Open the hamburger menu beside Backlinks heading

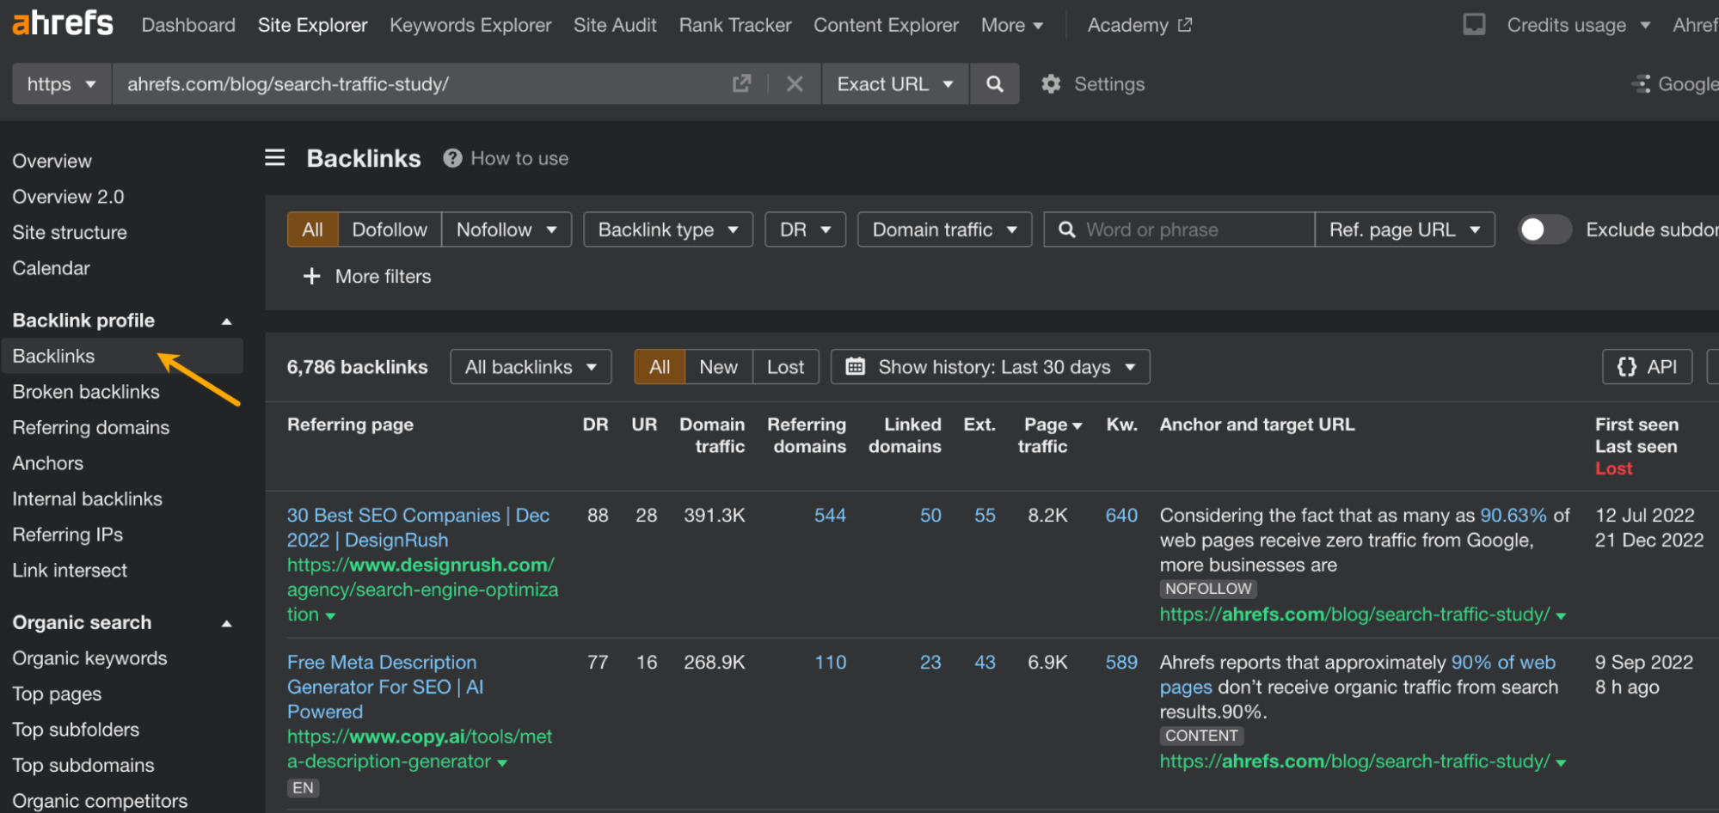tap(274, 157)
